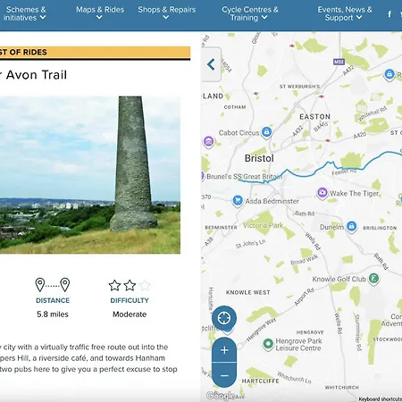Expand the Shops & Repairs dropdown

(x=166, y=13)
